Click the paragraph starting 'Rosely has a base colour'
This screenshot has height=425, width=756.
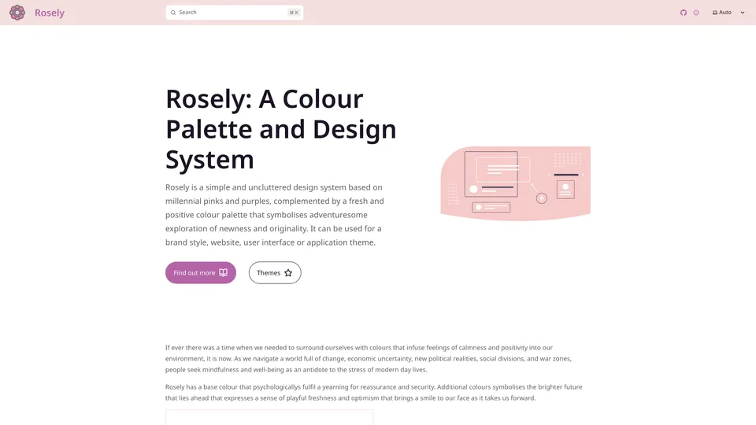click(373, 392)
